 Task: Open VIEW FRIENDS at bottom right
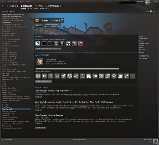148,140
